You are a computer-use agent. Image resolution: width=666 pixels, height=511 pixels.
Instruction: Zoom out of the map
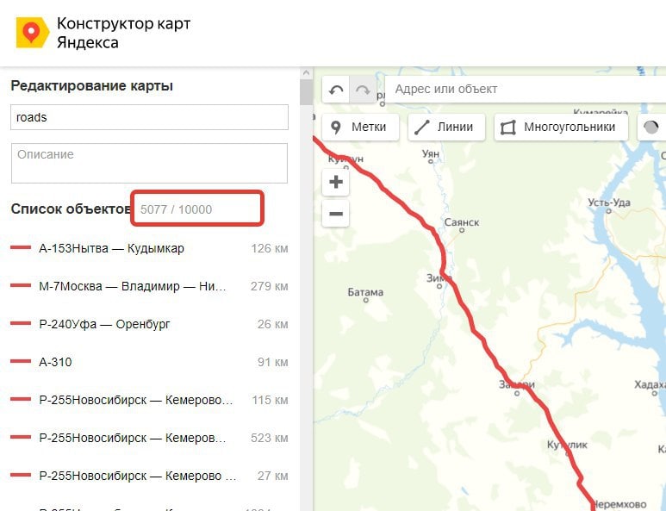tap(335, 213)
